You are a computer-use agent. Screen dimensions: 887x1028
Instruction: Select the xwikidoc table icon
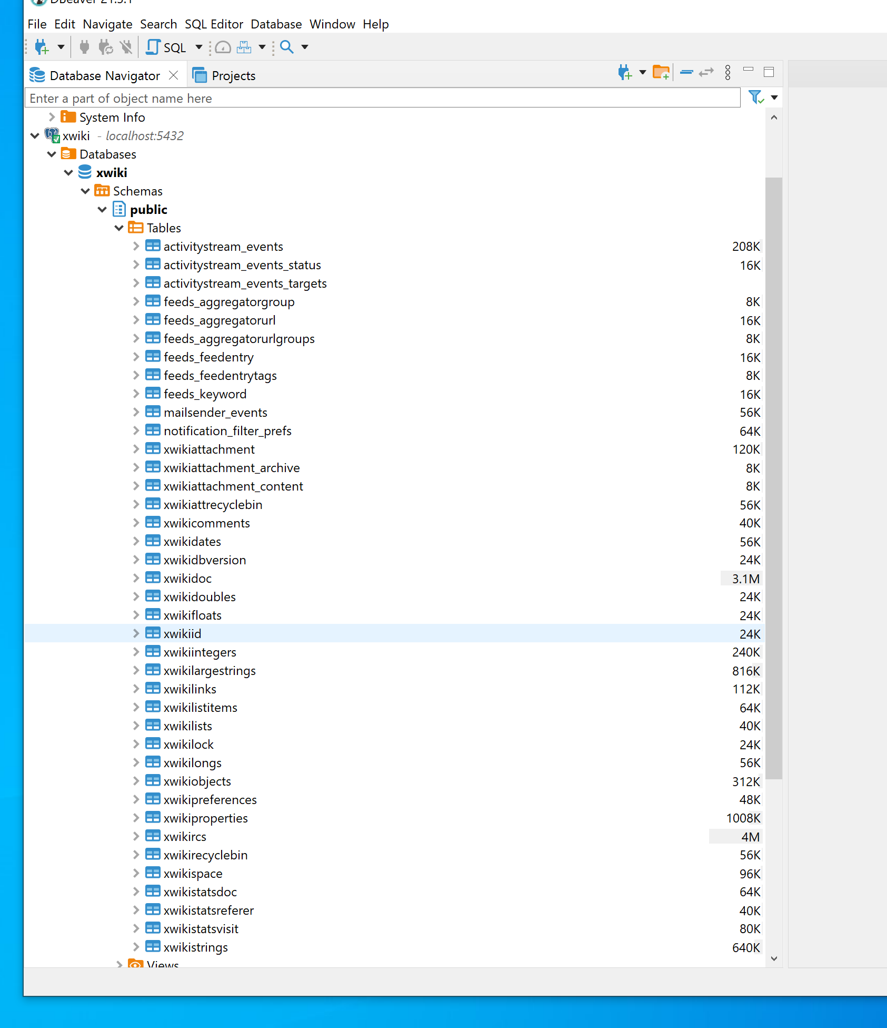tap(153, 578)
